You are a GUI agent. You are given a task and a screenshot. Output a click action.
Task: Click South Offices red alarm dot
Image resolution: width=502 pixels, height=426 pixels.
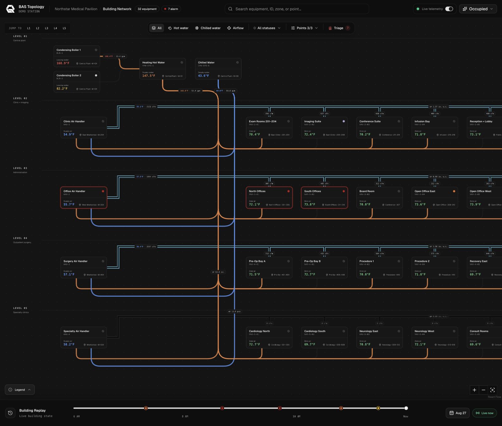[344, 191]
